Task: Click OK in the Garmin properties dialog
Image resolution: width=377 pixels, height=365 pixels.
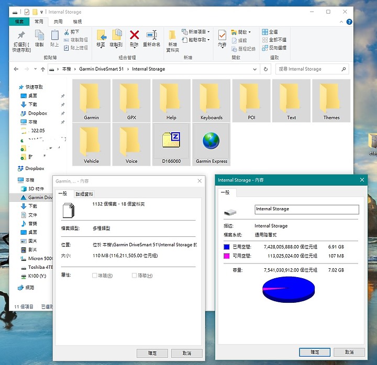Action: coord(152,353)
